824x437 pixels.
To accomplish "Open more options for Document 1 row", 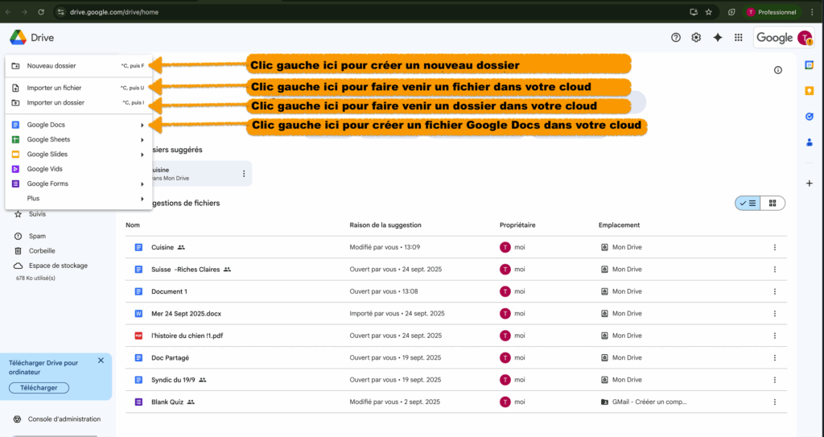I will coord(775,291).
